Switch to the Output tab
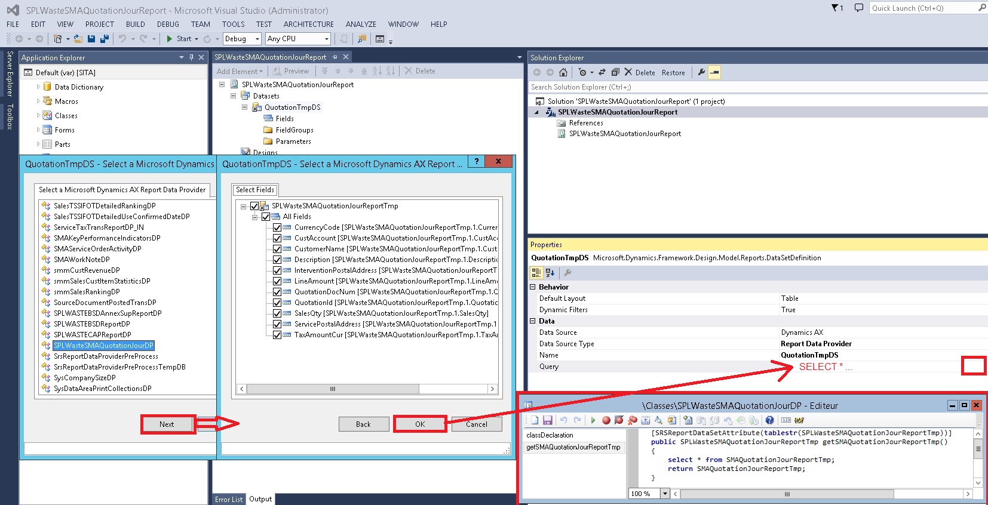 [x=260, y=499]
